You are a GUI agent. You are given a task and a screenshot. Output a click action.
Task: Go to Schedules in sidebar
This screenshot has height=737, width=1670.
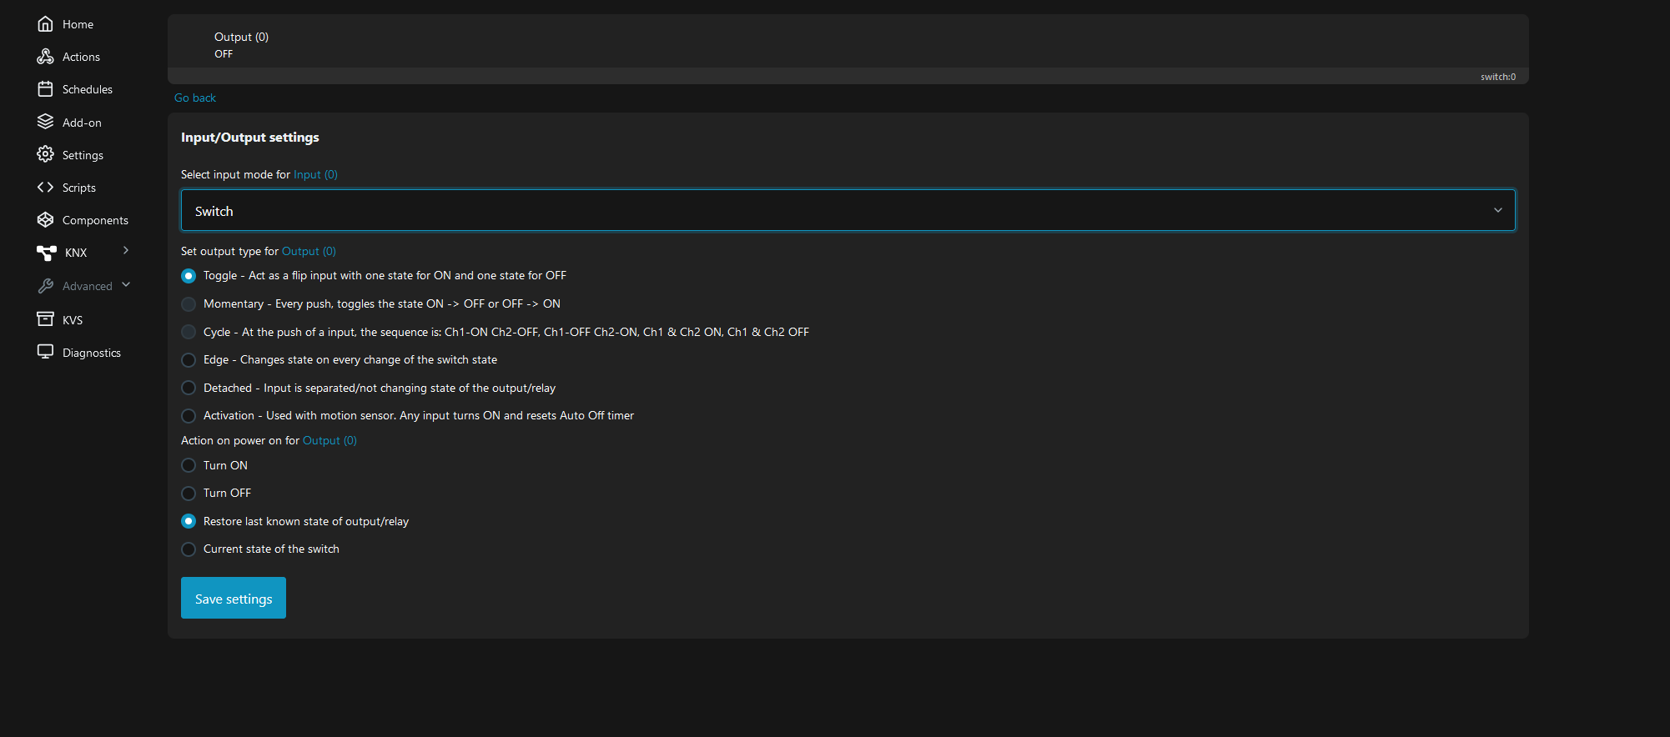pyautogui.click(x=88, y=90)
